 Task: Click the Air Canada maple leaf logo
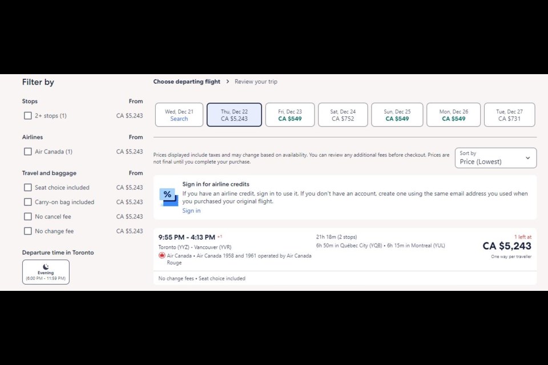click(x=162, y=255)
